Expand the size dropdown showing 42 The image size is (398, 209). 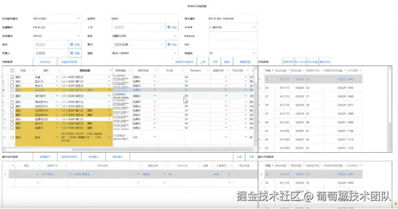(x=254, y=53)
